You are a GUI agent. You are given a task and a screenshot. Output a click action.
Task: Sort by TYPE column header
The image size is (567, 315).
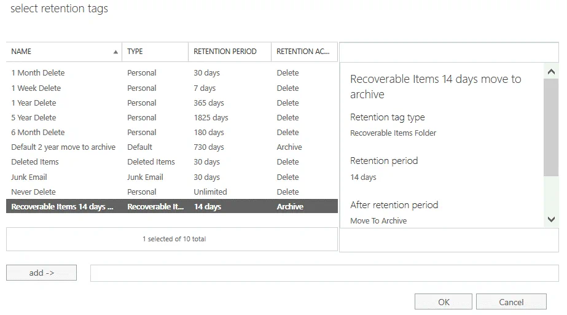(155, 52)
